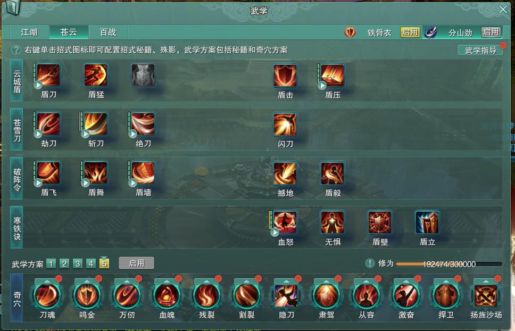Click the 修为 progress bar
The image size is (515, 331).
[x=449, y=264]
